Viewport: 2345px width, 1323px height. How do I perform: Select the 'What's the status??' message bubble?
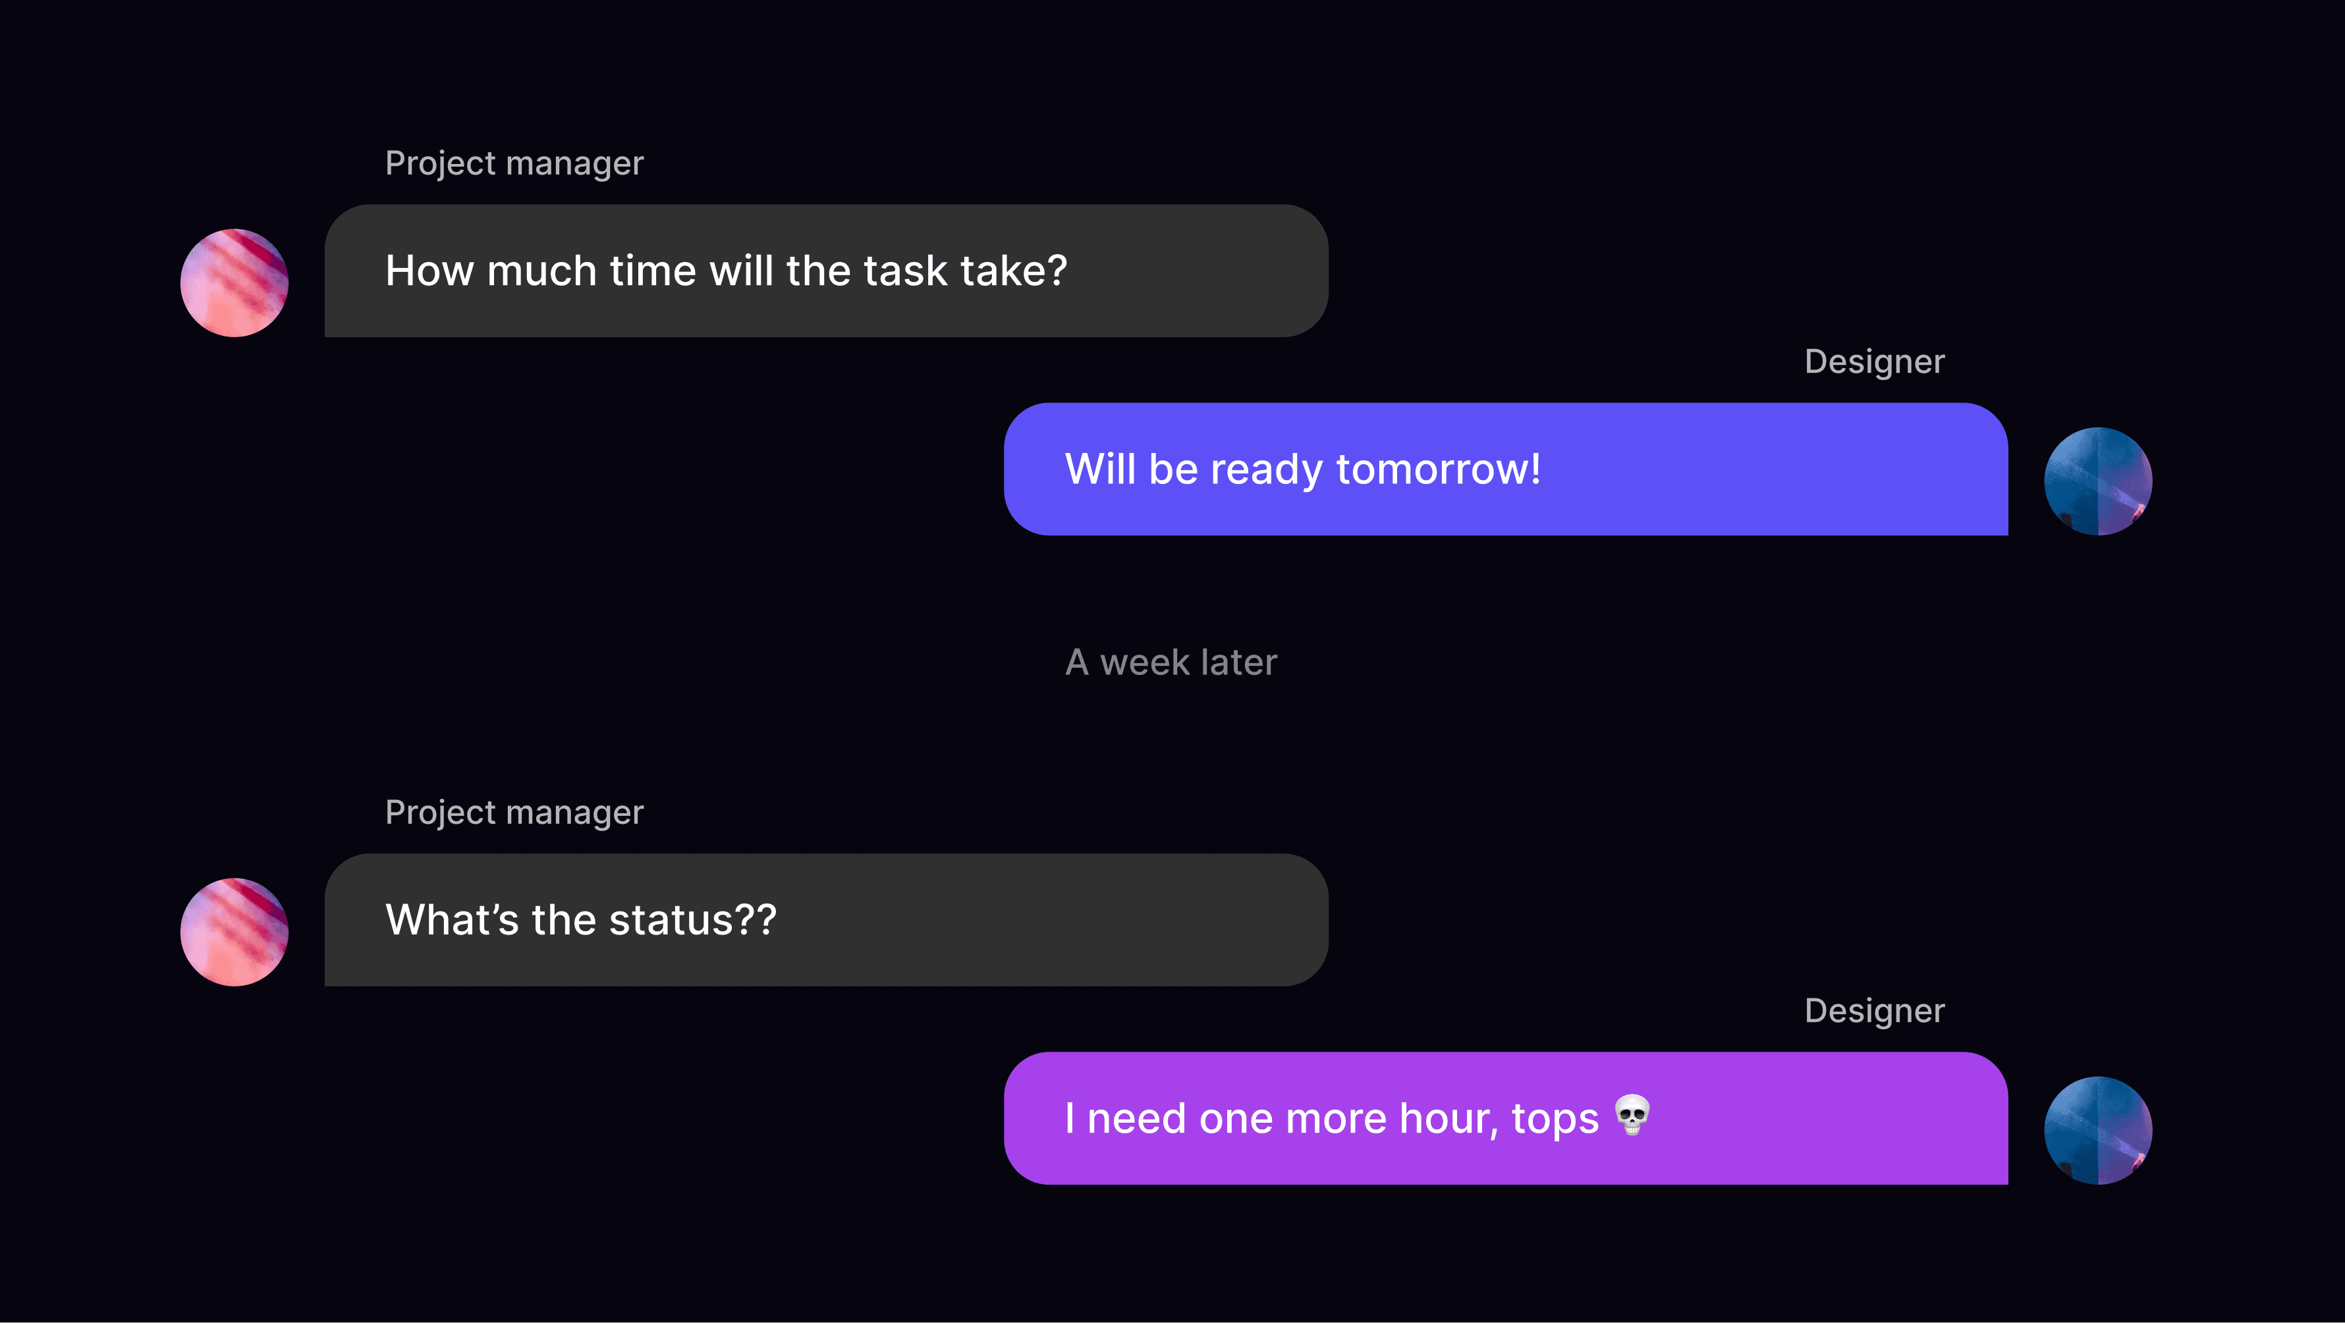(x=825, y=920)
